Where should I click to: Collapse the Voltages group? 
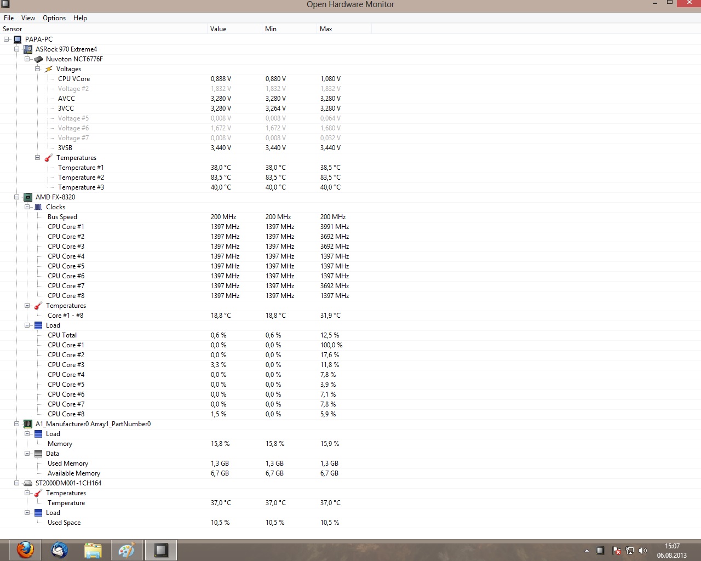pos(38,69)
